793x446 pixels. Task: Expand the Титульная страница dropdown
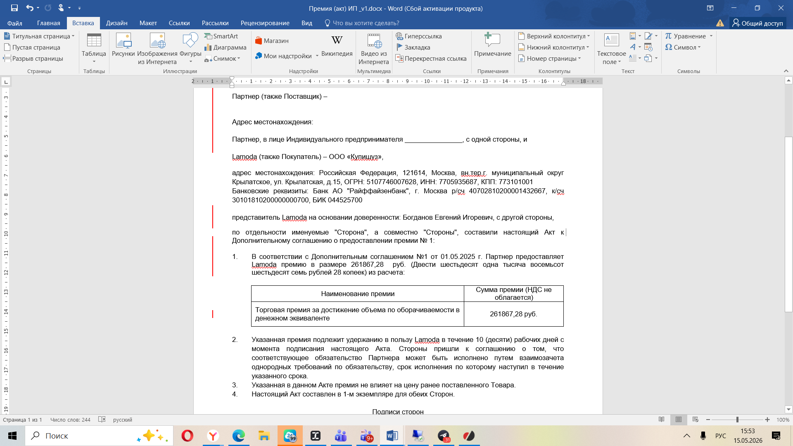(73, 36)
